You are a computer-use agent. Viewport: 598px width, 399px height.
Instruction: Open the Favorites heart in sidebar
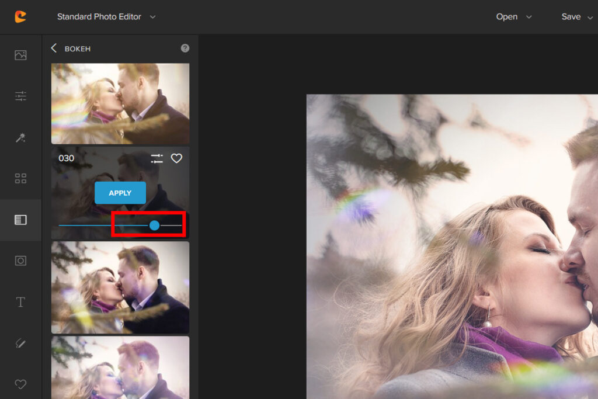click(20, 384)
